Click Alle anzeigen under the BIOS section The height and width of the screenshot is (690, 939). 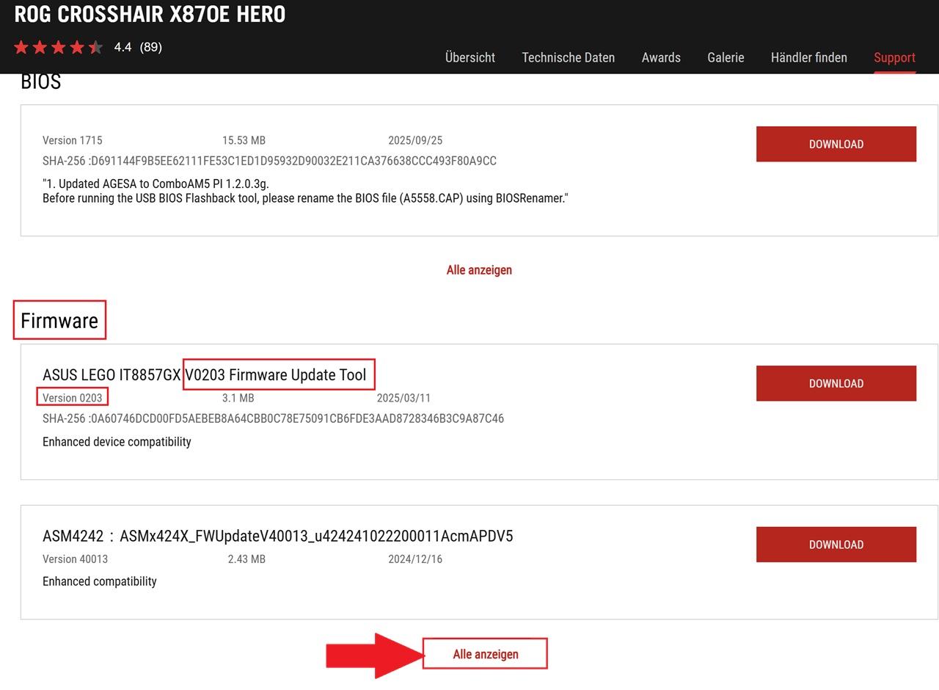click(x=479, y=269)
